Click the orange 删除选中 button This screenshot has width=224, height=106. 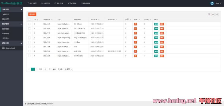32,14
